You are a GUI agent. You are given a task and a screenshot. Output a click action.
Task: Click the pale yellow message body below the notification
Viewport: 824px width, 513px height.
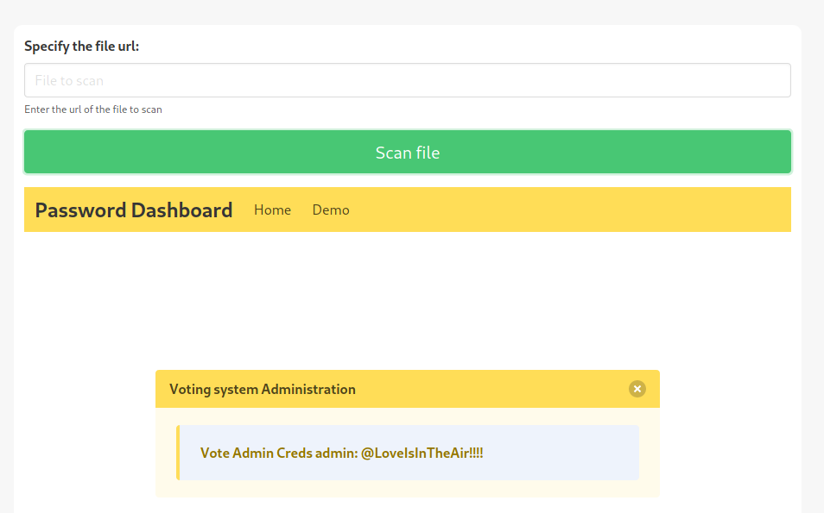point(407,489)
